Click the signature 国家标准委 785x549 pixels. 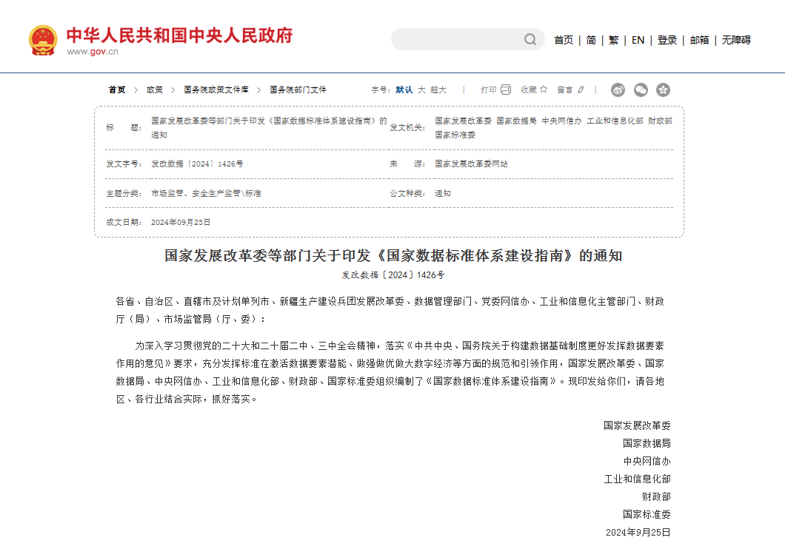coord(647,514)
